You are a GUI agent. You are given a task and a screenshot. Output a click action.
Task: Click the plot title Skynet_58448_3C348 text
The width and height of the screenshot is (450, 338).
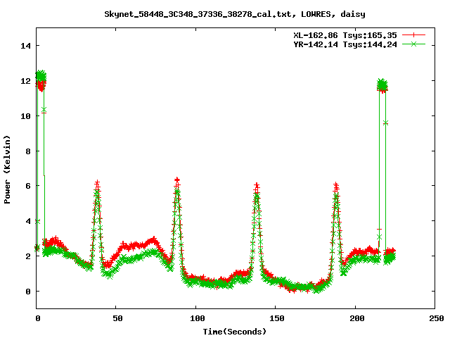pyautogui.click(x=234, y=14)
